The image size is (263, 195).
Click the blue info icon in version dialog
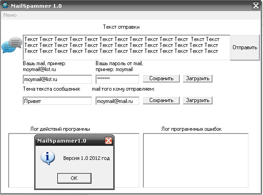[48, 158]
